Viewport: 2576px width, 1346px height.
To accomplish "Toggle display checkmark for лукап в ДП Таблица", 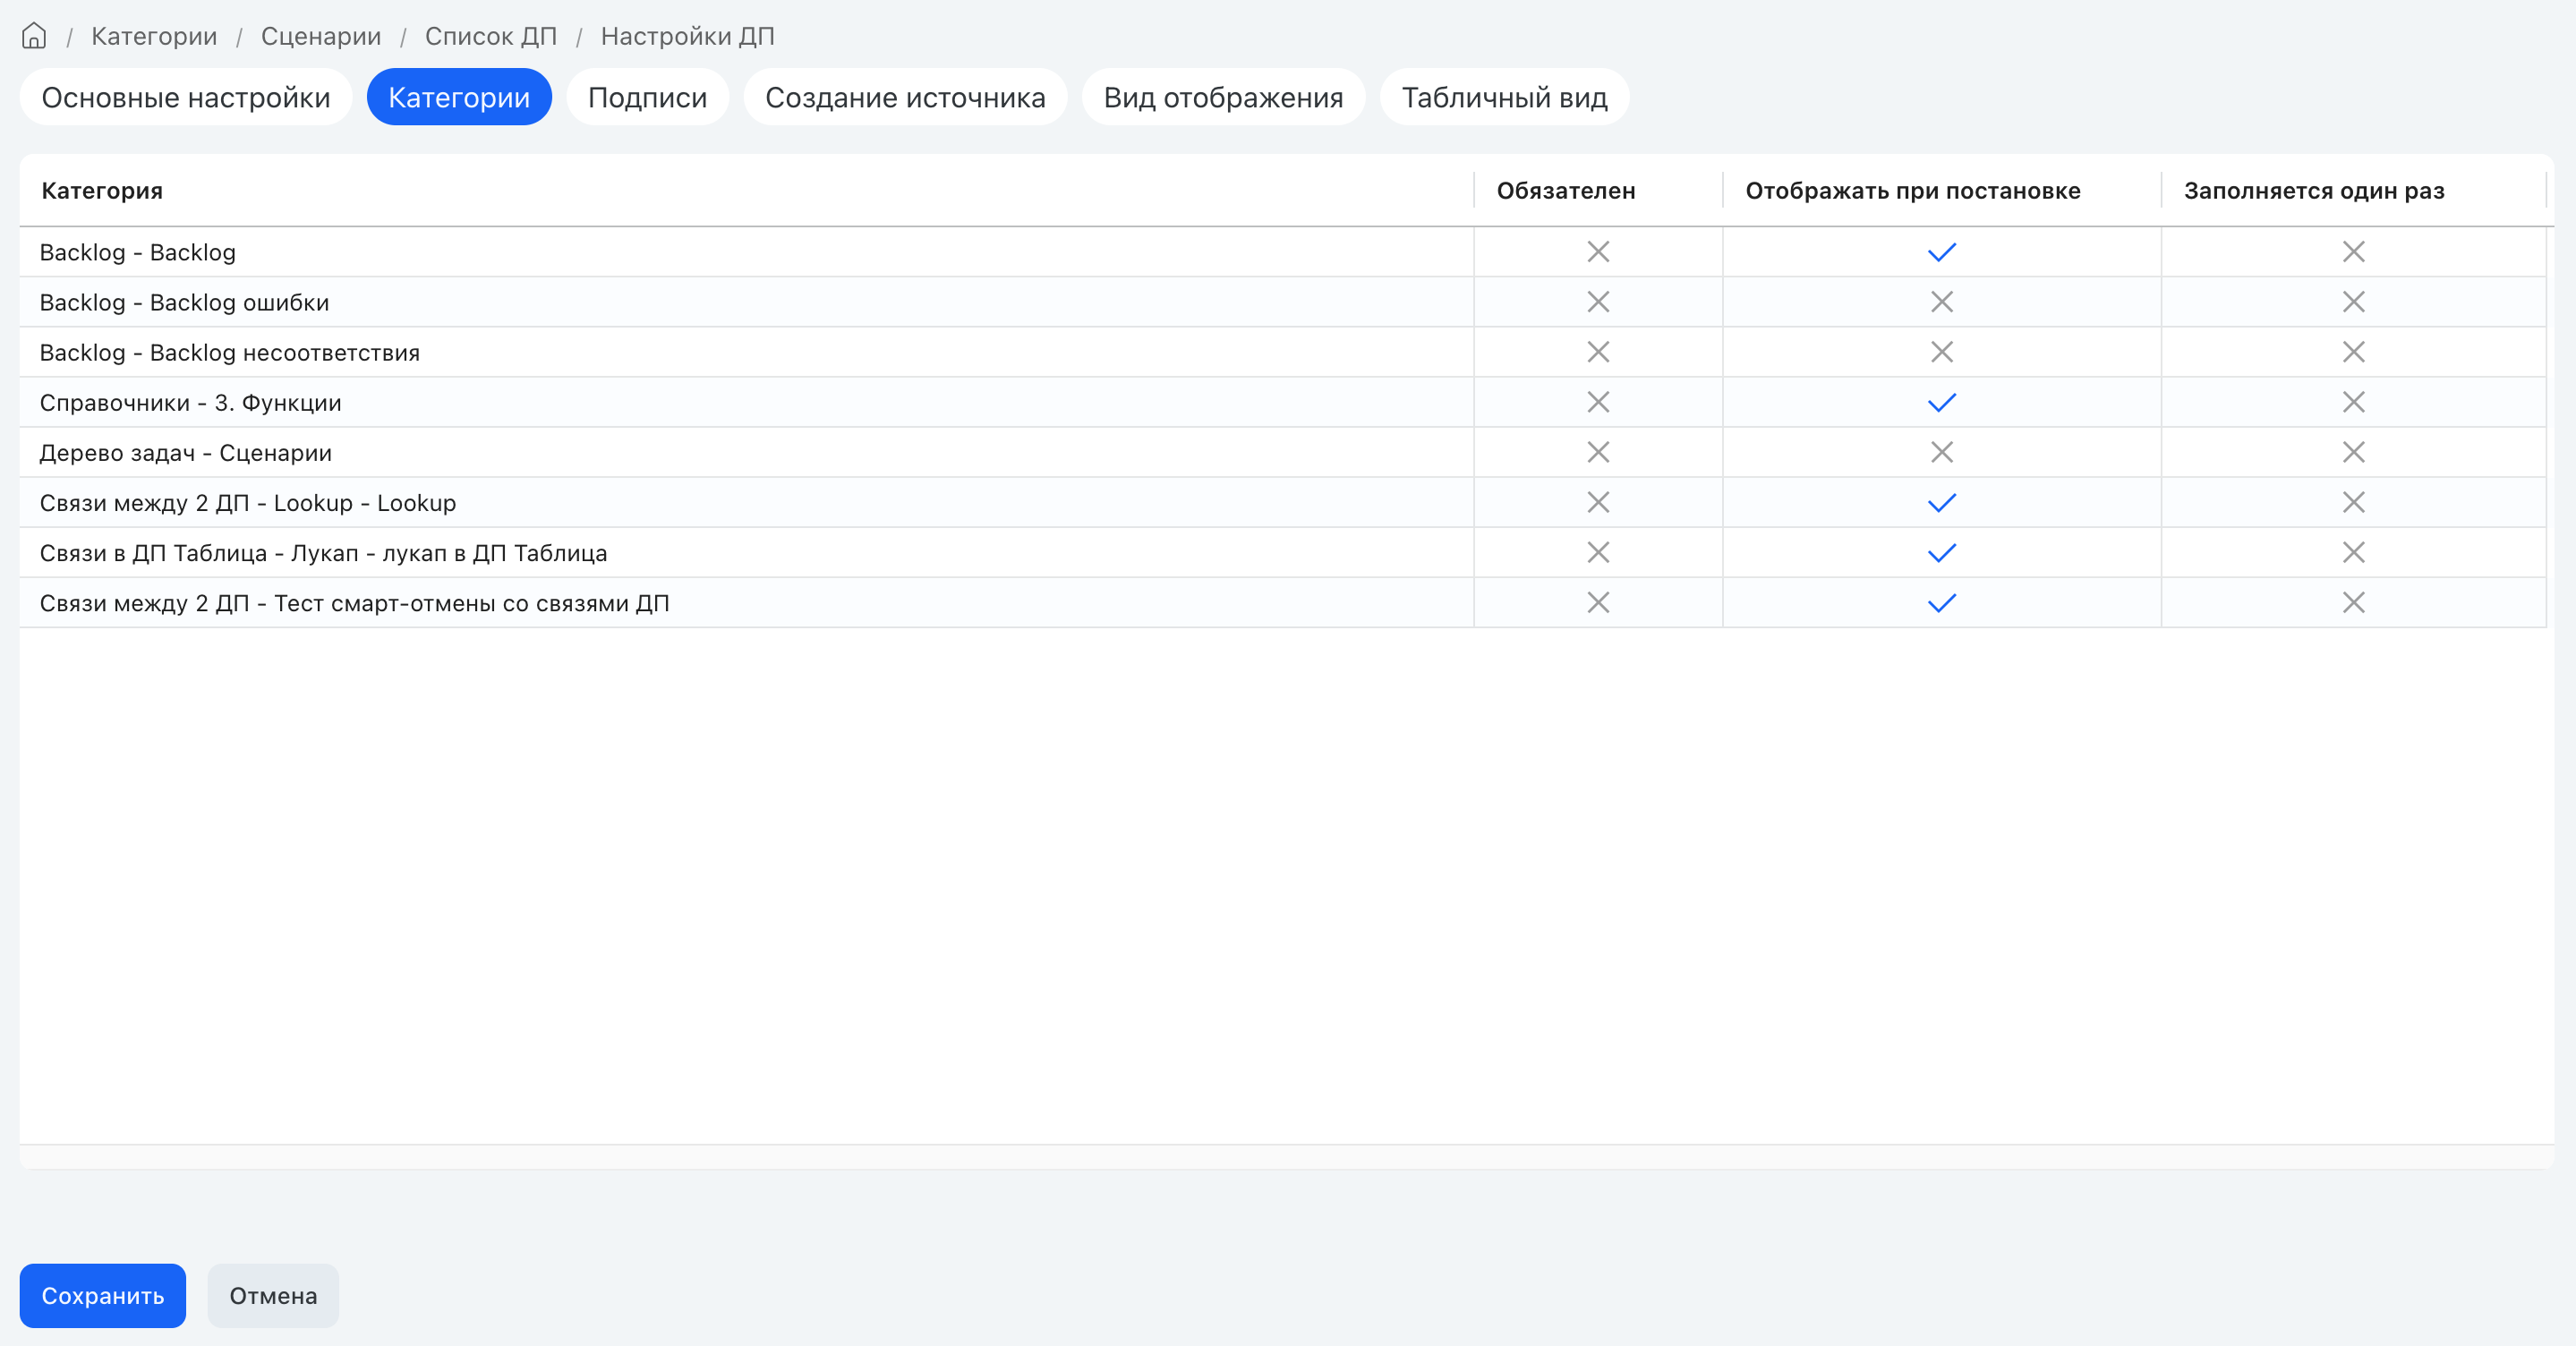I will point(1942,553).
